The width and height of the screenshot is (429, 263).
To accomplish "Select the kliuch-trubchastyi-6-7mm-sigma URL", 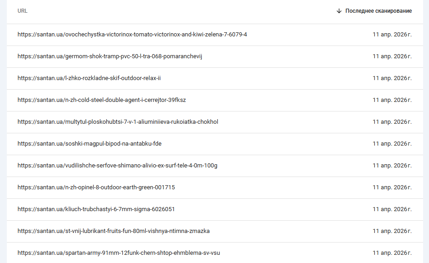I will [x=96, y=209].
